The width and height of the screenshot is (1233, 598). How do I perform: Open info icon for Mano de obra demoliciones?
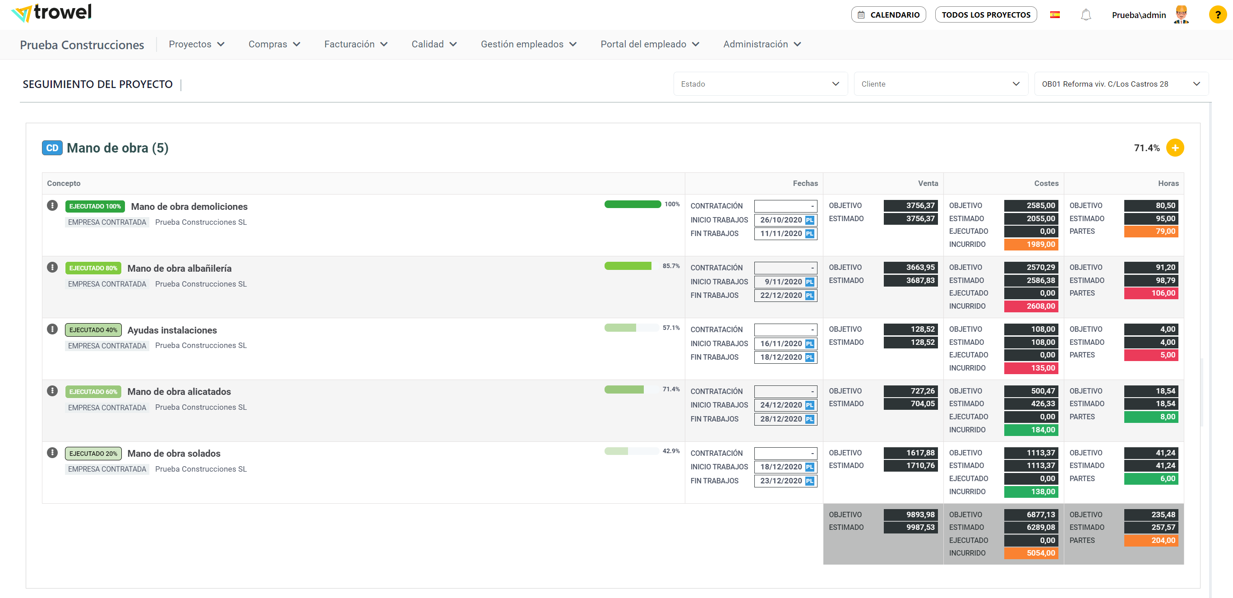pos(52,205)
